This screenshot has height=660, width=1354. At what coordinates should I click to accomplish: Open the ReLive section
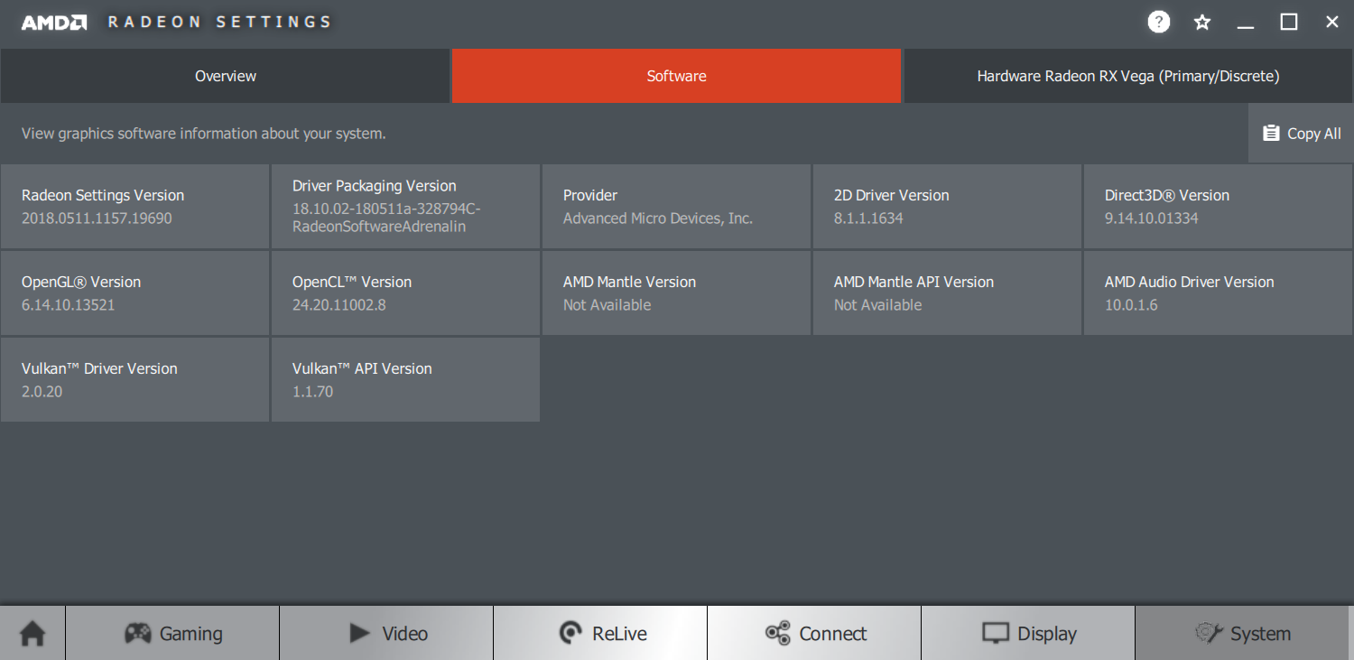point(600,633)
